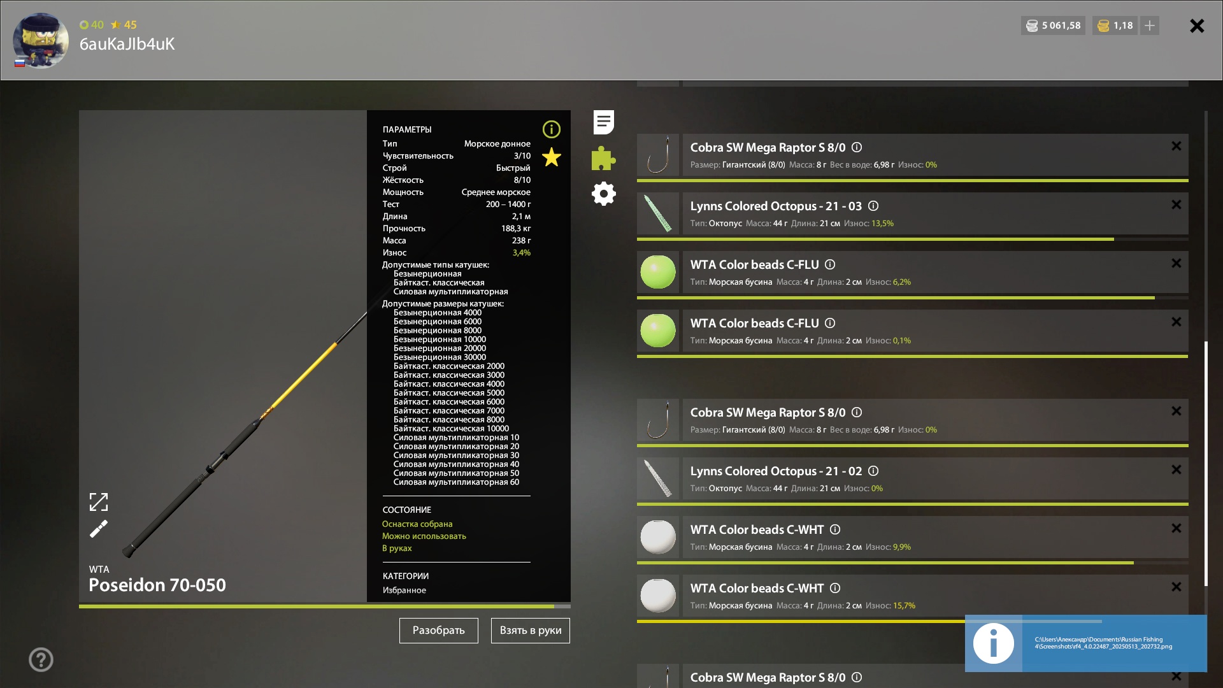Show info for WTA Color beads C-WHT, wear 15,7%
Image resolution: width=1223 pixels, height=688 pixels.
(x=835, y=588)
